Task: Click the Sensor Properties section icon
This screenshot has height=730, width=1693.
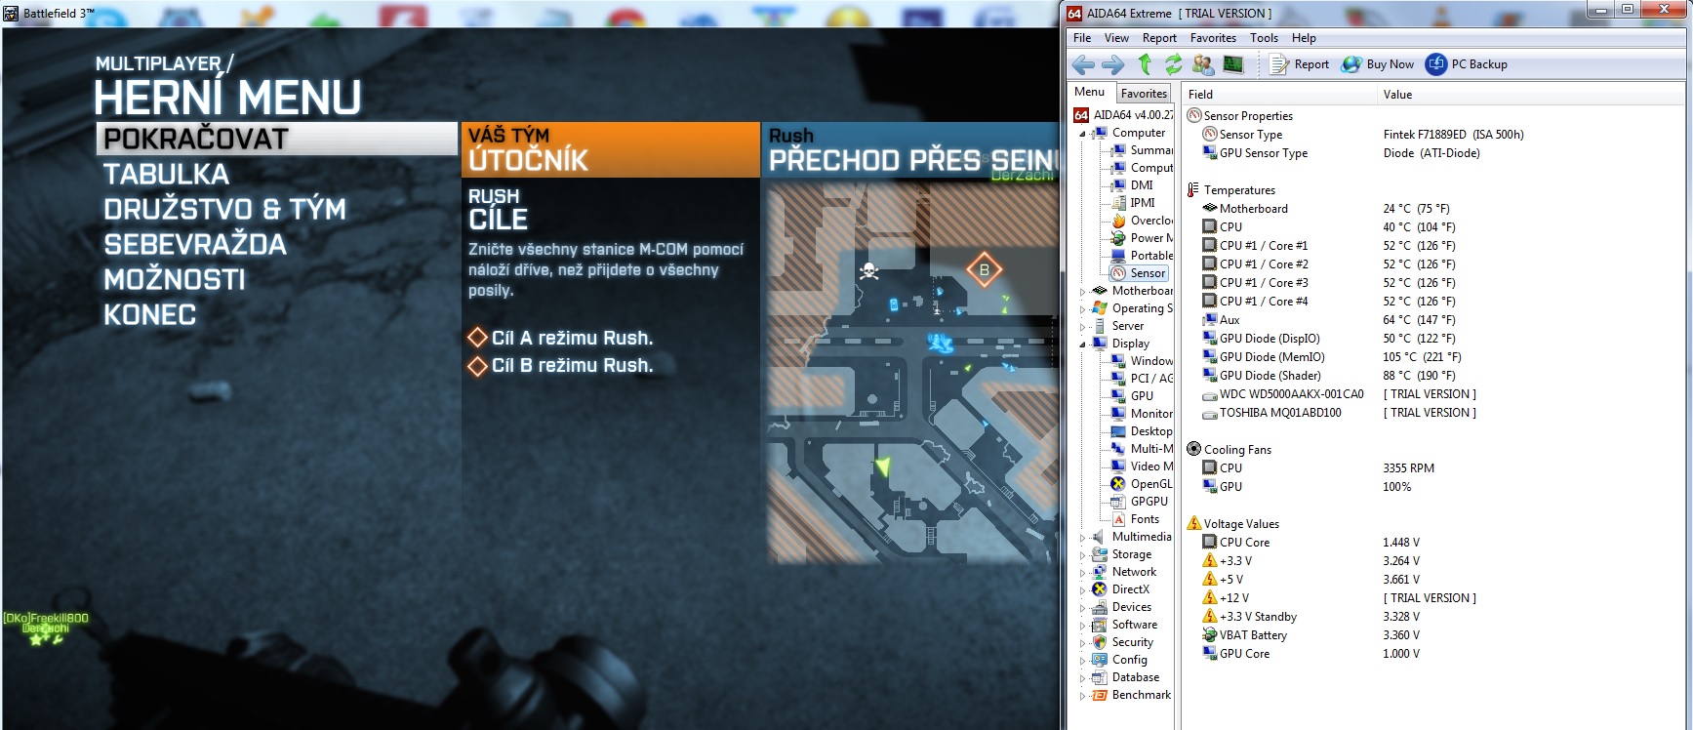Action: 1193,115
